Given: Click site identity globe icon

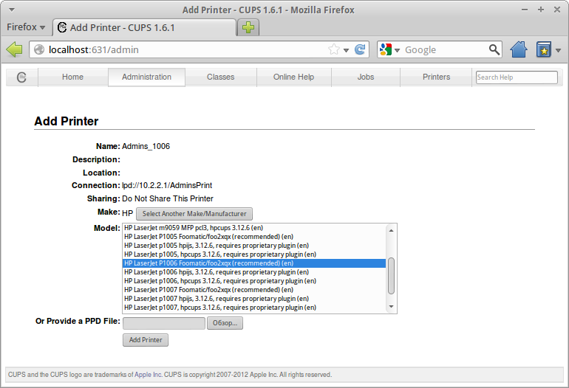Looking at the screenshot, I should [x=39, y=49].
